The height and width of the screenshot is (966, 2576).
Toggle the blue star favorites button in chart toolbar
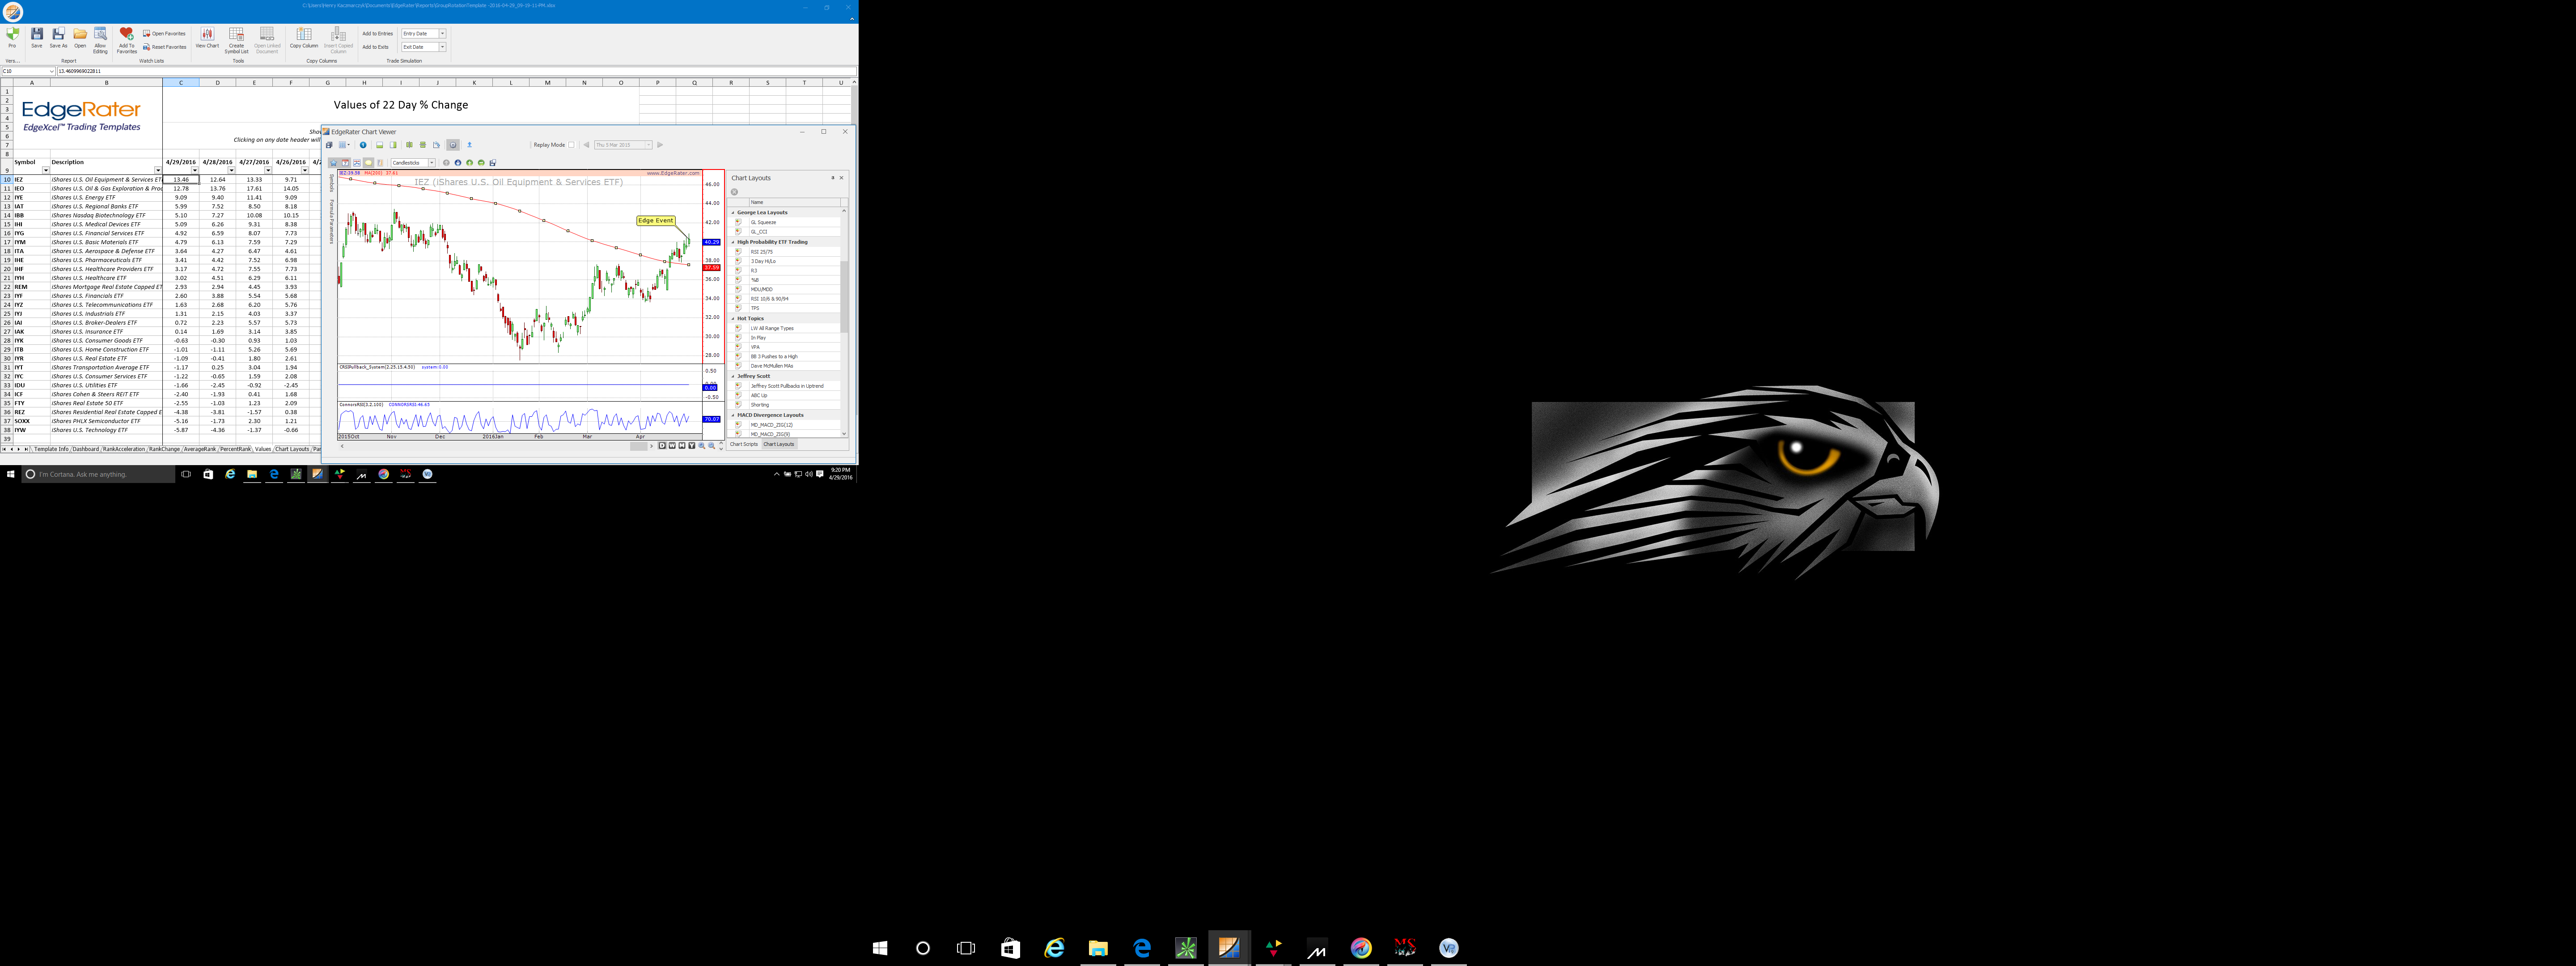tap(334, 163)
